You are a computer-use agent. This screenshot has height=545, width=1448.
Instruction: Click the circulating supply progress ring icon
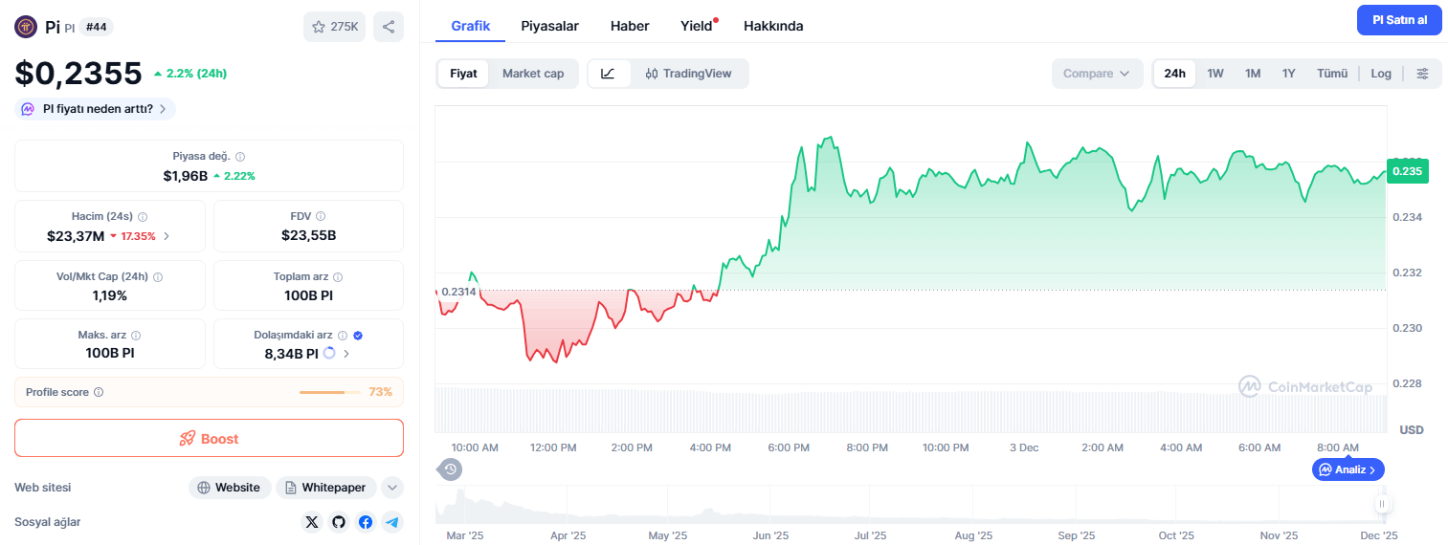tap(329, 353)
